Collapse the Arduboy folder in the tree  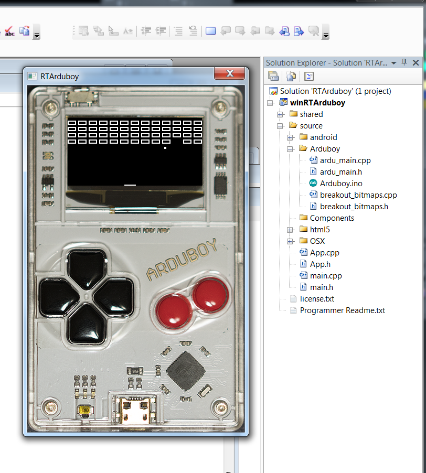290,149
